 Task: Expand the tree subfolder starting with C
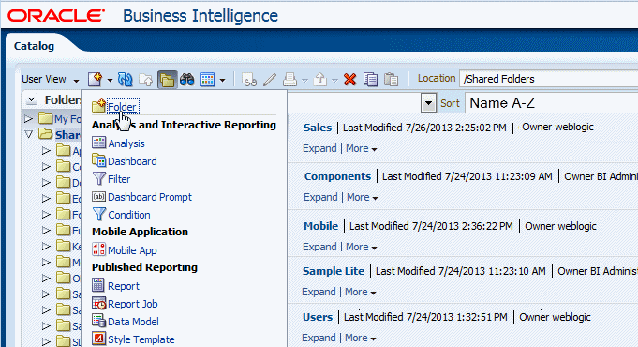click(x=47, y=167)
